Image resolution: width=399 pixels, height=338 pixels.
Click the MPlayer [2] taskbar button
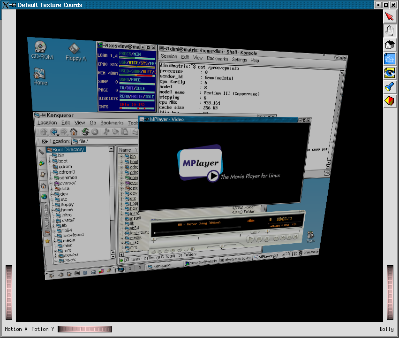pos(266,257)
